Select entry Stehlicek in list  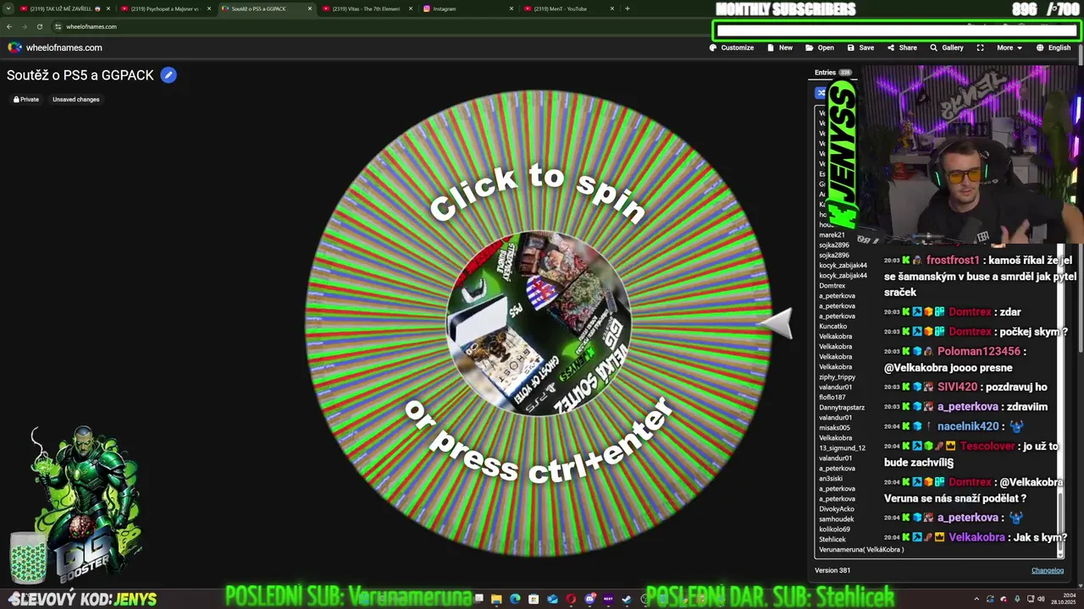click(832, 540)
